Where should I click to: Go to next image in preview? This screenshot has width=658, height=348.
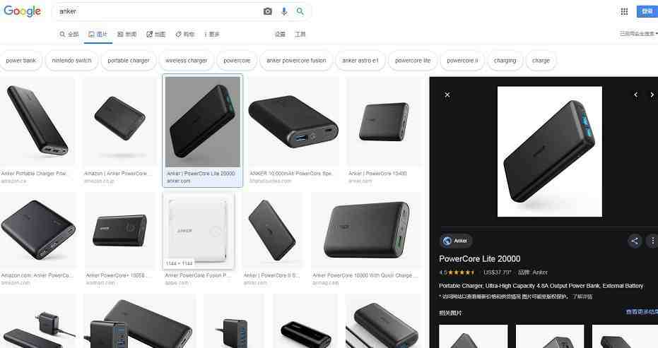652,95
